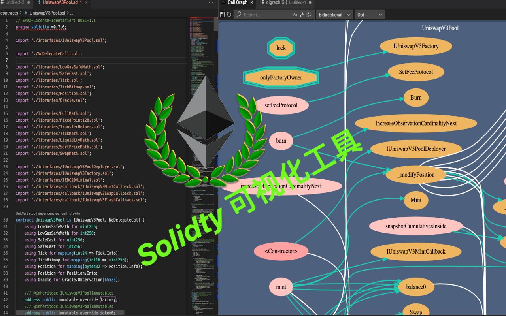Click 'using Oracle for Oracle.Observation' line
The height and width of the screenshot is (316, 506).
pos(72,280)
